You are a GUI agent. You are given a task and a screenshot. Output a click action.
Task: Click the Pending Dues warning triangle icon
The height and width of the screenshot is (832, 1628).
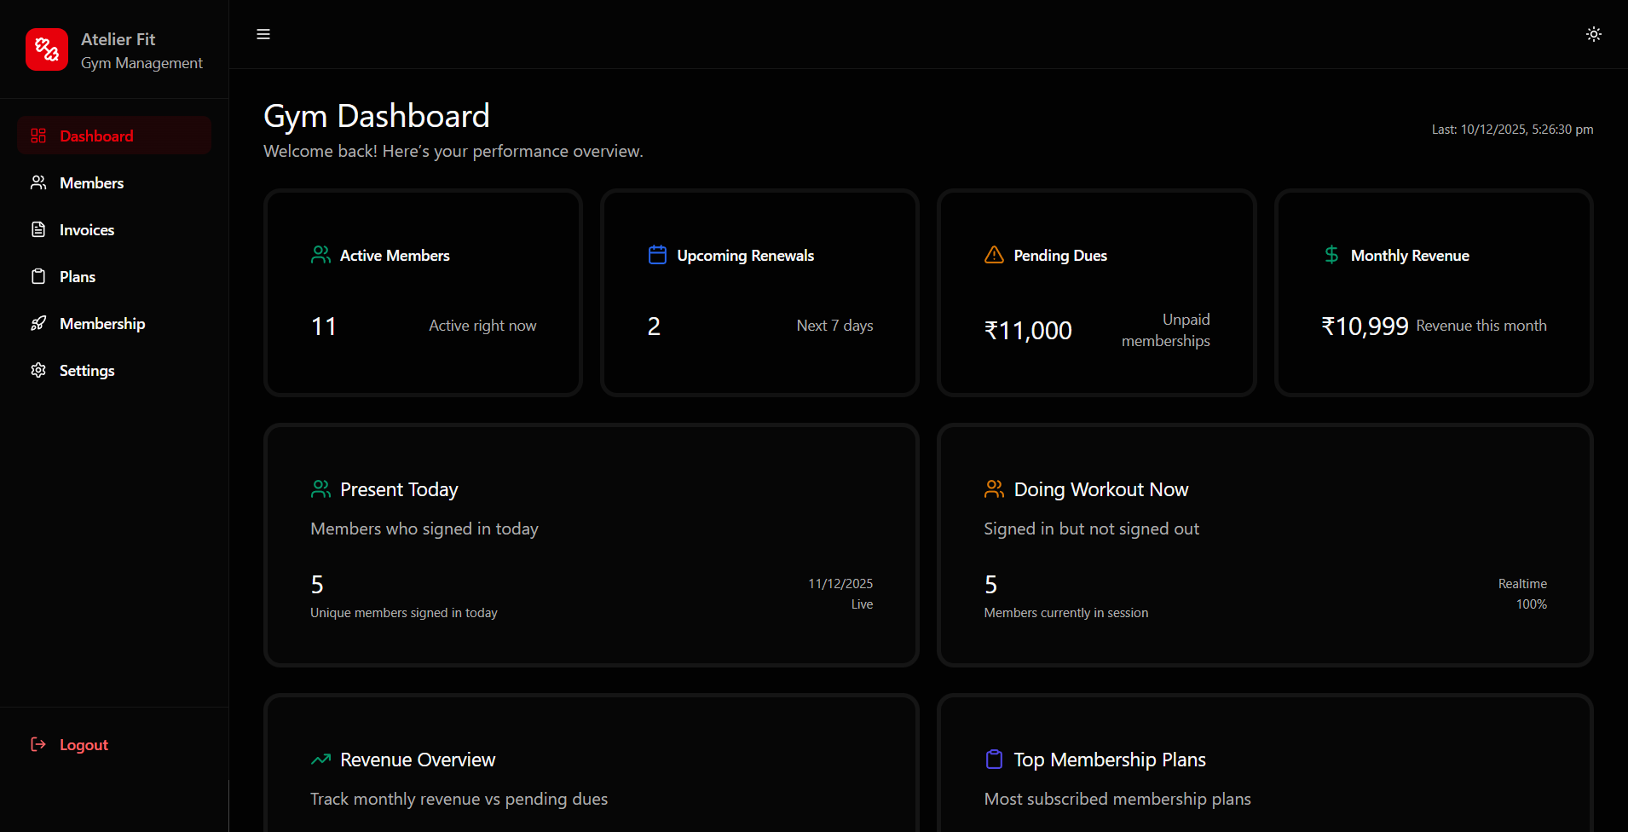pyautogui.click(x=994, y=255)
